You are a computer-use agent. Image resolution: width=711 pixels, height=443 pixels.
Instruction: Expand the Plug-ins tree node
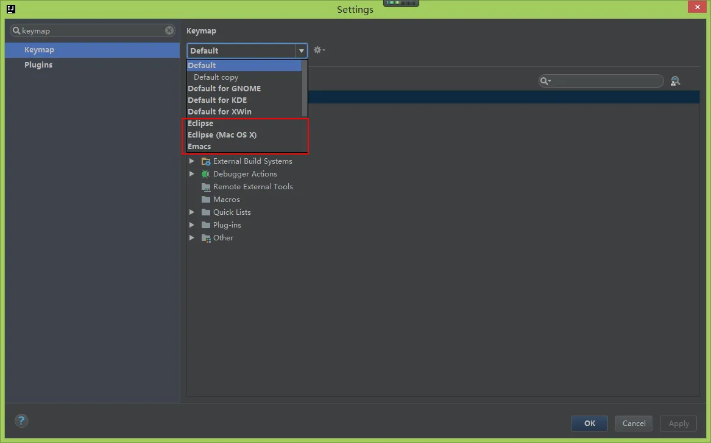(192, 225)
